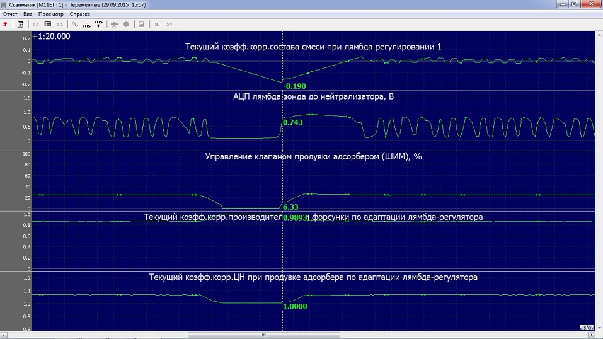The height and width of the screenshot is (339, 603).
Task: Open the Просмотр menu
Action: click(x=51, y=14)
